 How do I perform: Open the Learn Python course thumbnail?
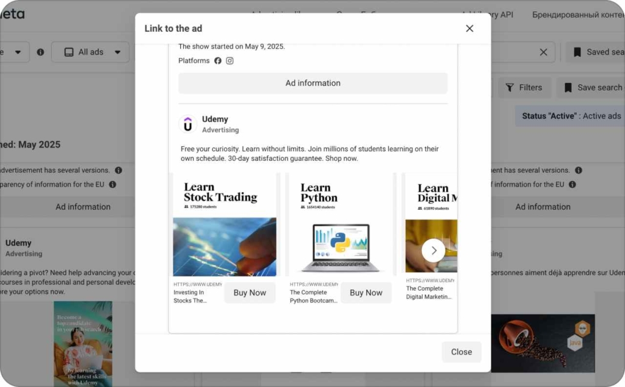point(341,225)
